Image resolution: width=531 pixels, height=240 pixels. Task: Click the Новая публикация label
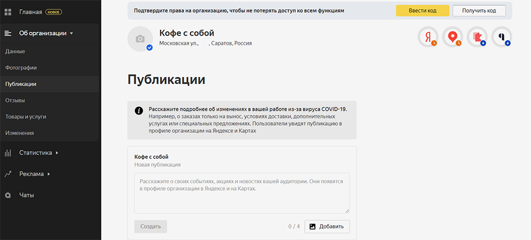tap(158, 165)
